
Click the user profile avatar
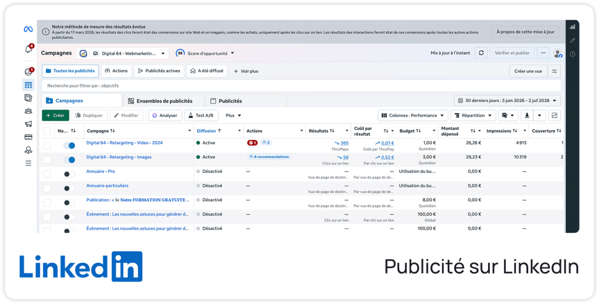[x=557, y=53]
